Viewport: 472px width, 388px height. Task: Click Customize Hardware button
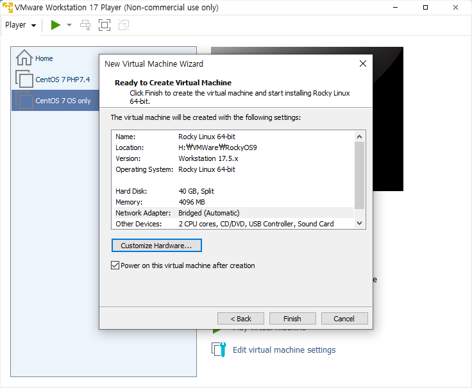click(156, 246)
